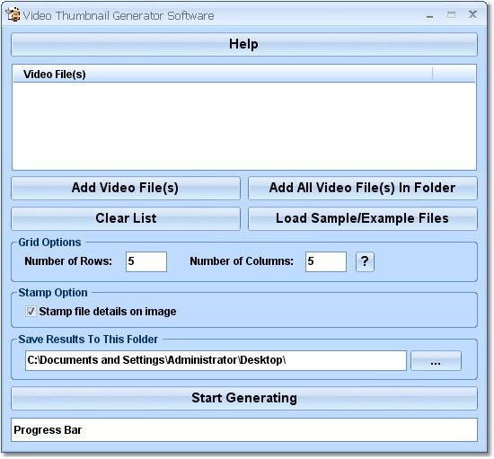Load Sample/Example Files
The width and height of the screenshot is (494, 459).
coord(363,218)
